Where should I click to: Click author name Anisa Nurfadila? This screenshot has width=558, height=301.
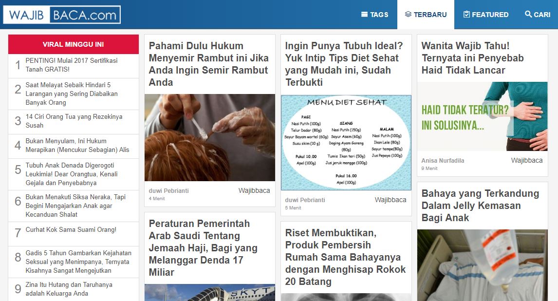[443, 160]
